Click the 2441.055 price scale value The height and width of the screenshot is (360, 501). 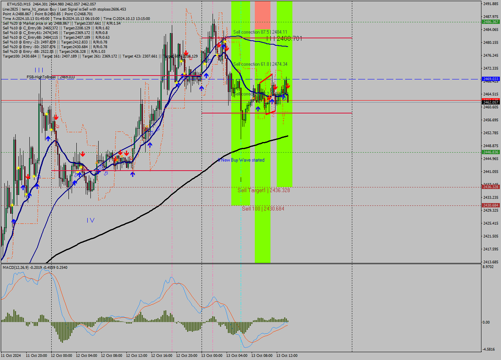point(491,172)
